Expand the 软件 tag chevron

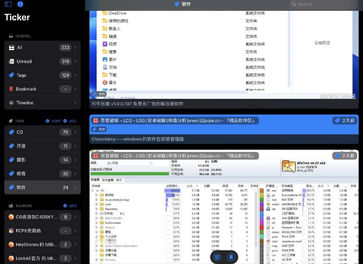coord(75,187)
